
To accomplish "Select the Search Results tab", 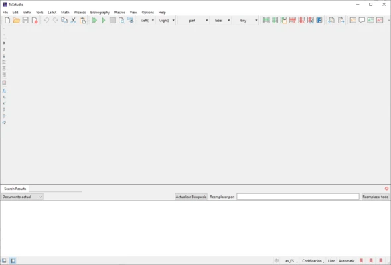I will (x=15, y=189).
